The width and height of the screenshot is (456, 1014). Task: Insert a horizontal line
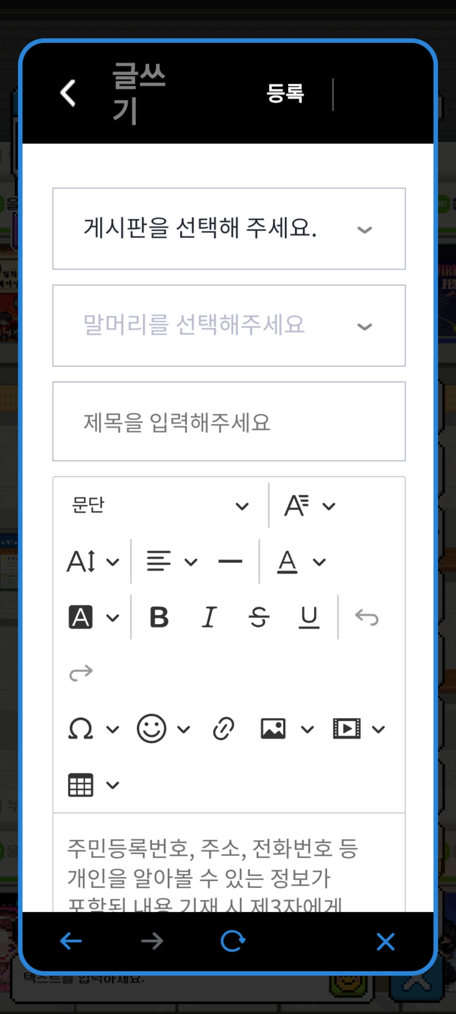[x=230, y=562]
